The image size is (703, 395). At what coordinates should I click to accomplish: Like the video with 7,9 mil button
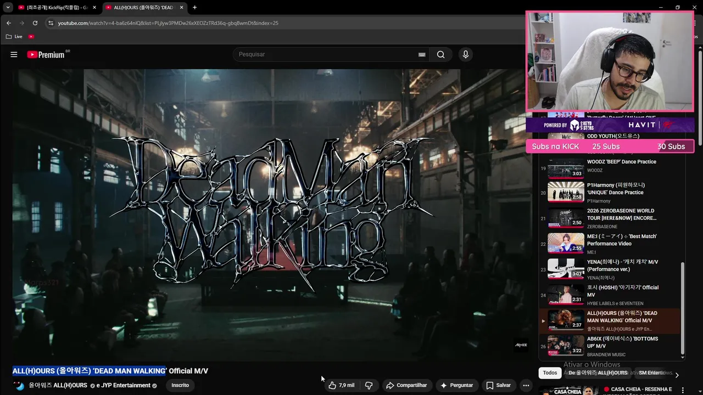tap(342, 385)
